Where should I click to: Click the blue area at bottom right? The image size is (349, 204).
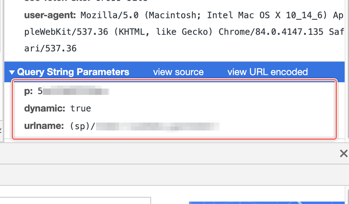tap(266, 203)
